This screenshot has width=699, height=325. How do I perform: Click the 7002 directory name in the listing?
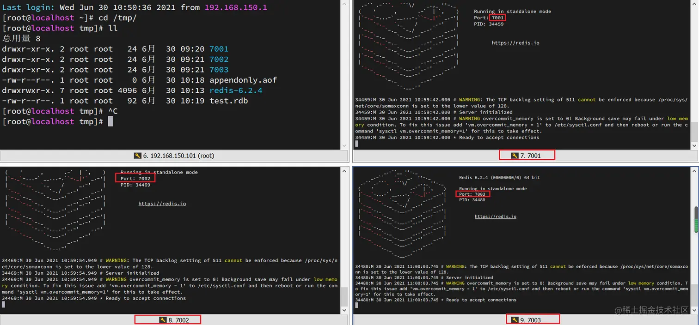219,59
